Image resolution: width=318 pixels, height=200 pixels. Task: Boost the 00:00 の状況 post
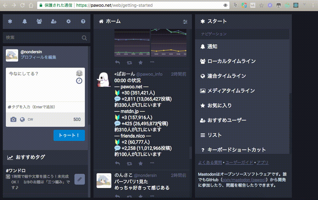point(129,163)
